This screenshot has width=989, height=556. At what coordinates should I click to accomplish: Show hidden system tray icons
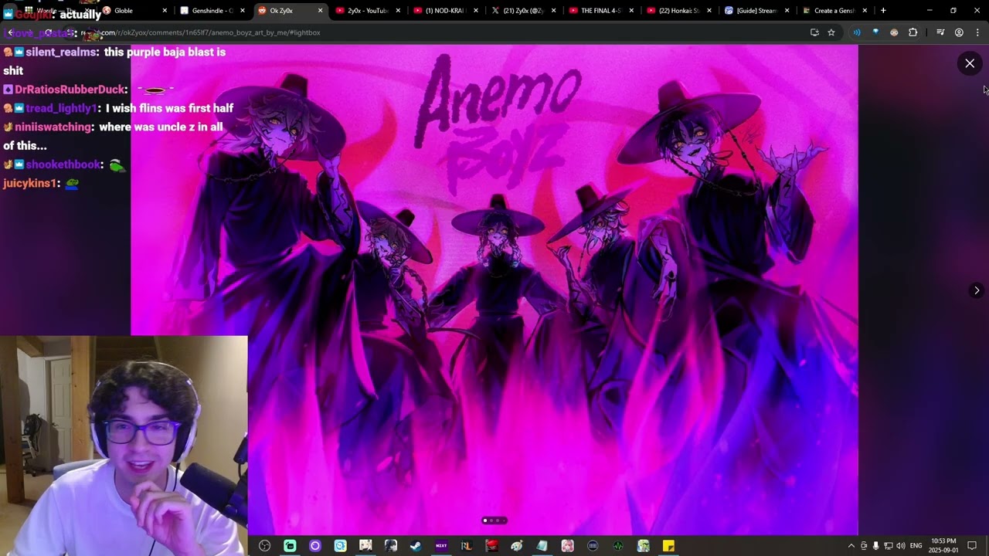(851, 546)
